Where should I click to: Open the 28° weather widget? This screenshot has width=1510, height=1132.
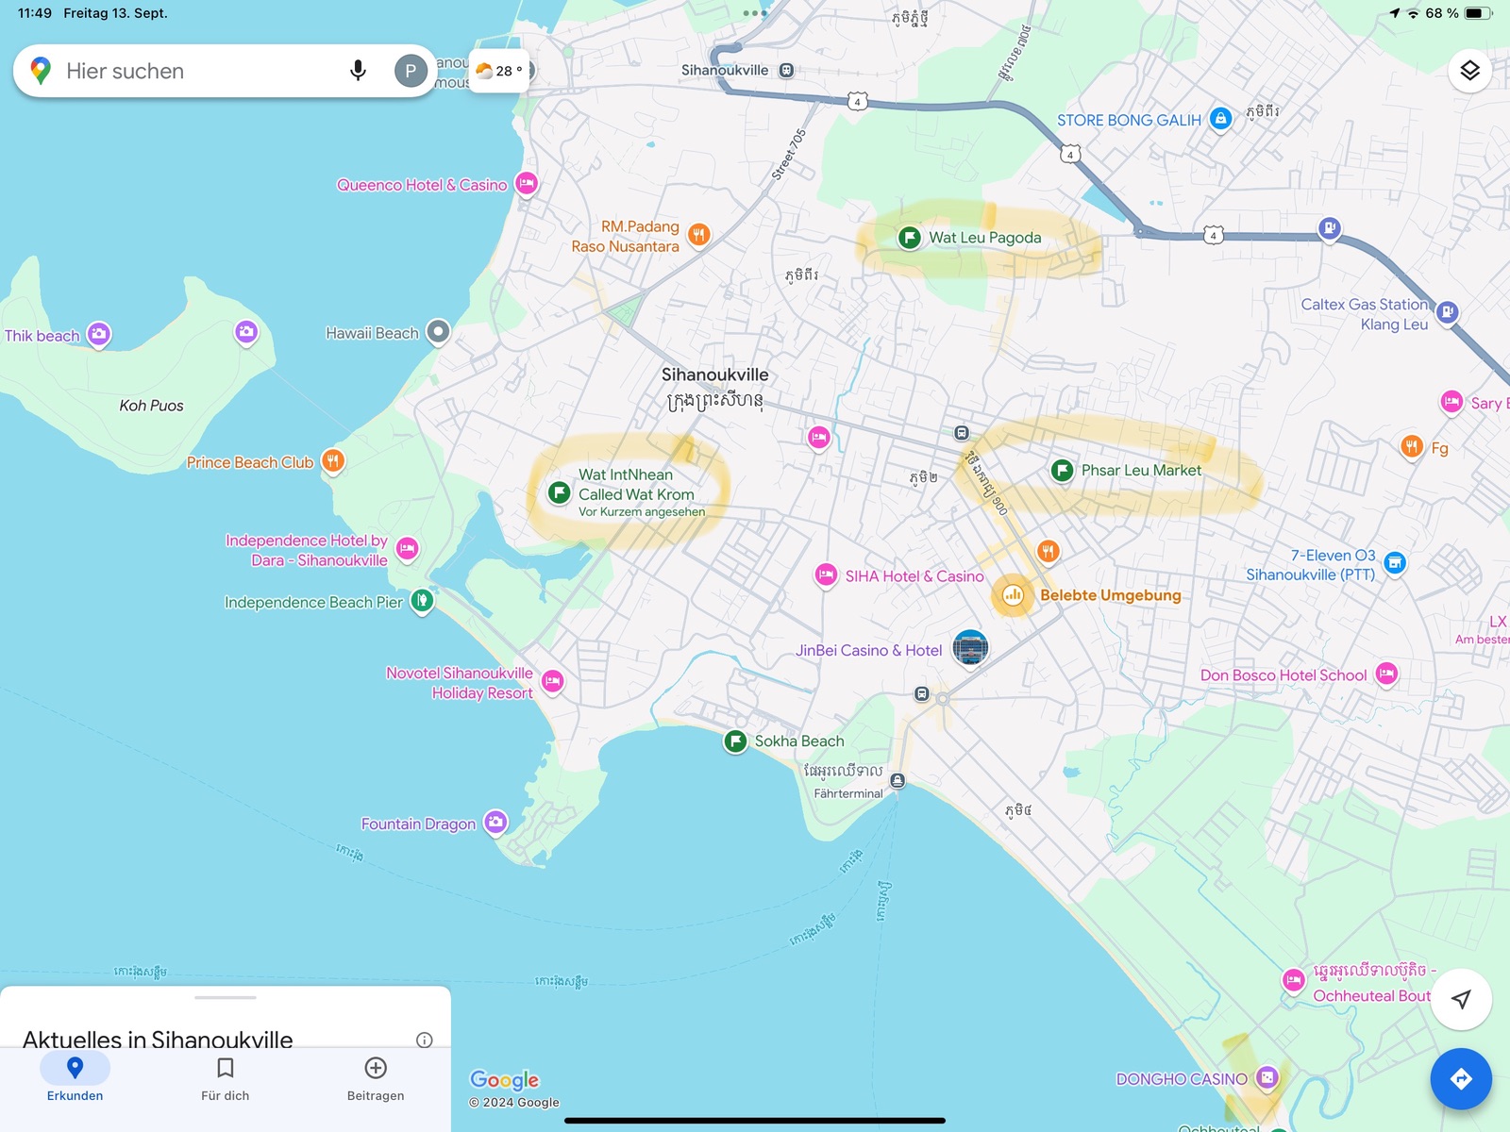tap(500, 71)
